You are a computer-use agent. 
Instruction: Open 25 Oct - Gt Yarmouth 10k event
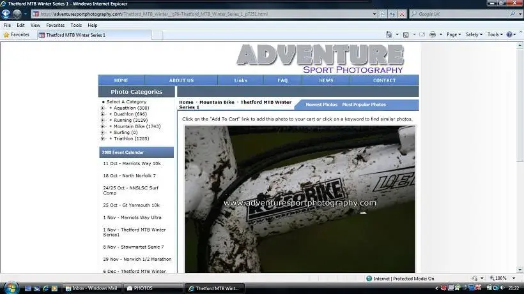tap(132, 205)
